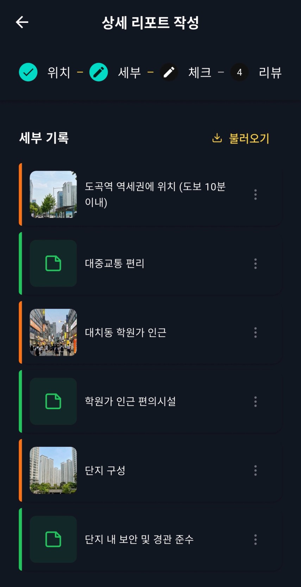Open the 대치동 학원가 street photo thumbnail

pos(53,332)
